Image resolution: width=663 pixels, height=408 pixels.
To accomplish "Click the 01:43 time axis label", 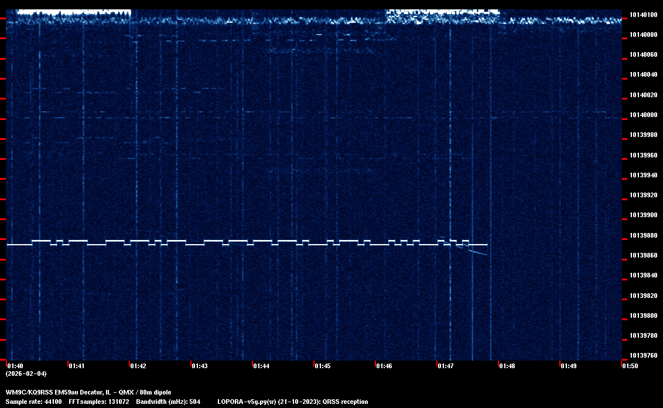I will [x=199, y=366].
